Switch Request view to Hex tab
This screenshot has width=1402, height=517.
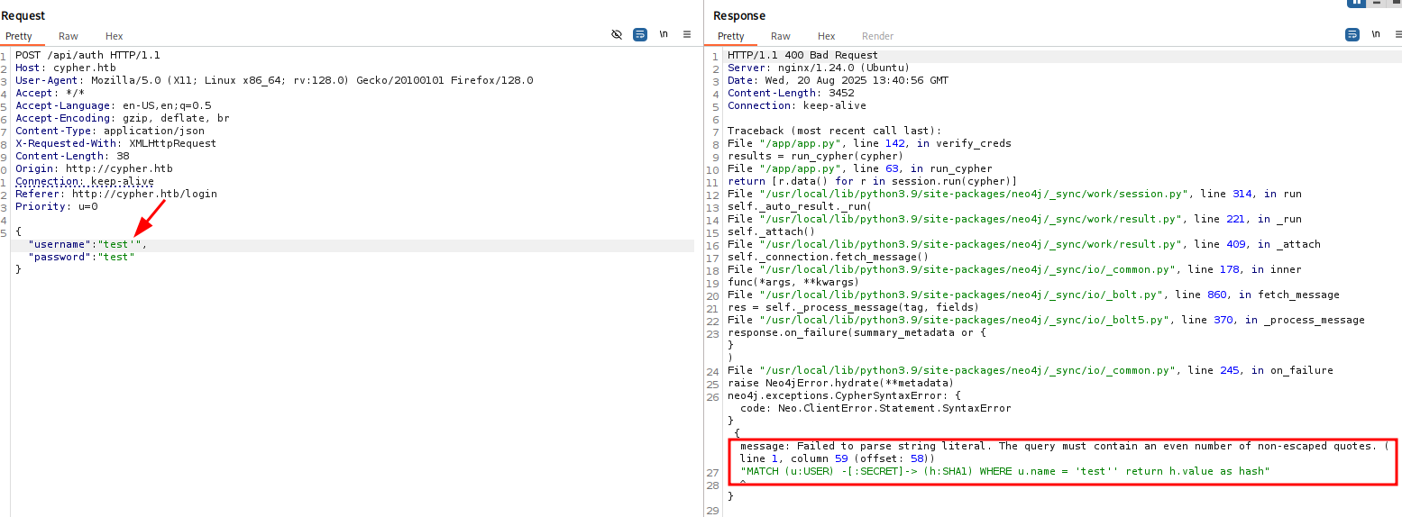pyautogui.click(x=115, y=36)
